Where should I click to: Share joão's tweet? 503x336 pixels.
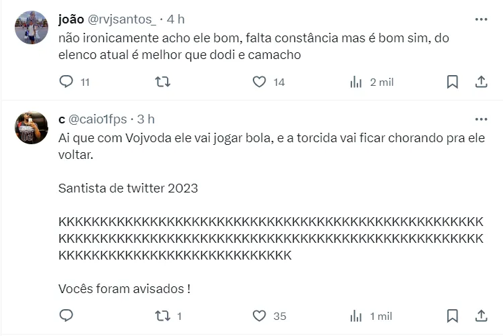pyautogui.click(x=480, y=82)
